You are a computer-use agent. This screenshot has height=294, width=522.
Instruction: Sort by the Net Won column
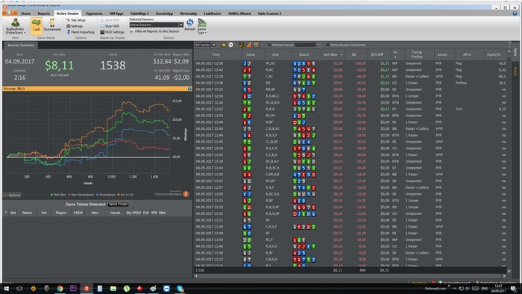(x=333, y=54)
